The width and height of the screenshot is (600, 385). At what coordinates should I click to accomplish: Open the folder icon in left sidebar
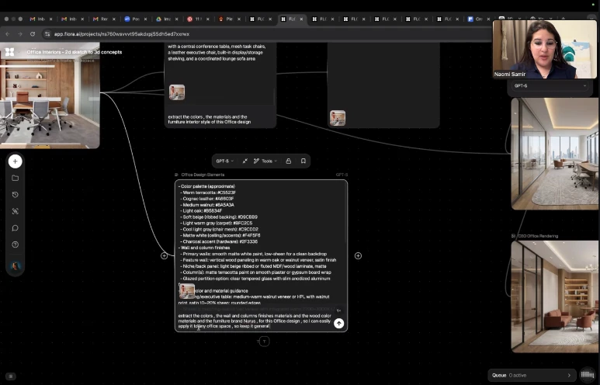pyautogui.click(x=15, y=179)
